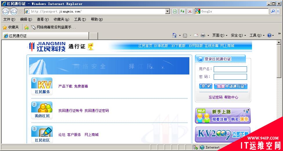283x151 pixels.
Task: Open the 江民首页 navigation link
Action: 146,46
